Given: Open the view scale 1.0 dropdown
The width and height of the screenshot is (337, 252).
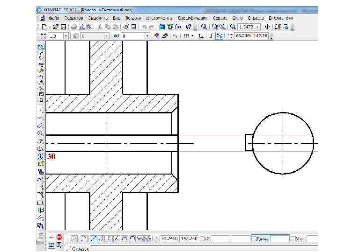Looking at the screenshot, I should pyautogui.click(x=66, y=36).
